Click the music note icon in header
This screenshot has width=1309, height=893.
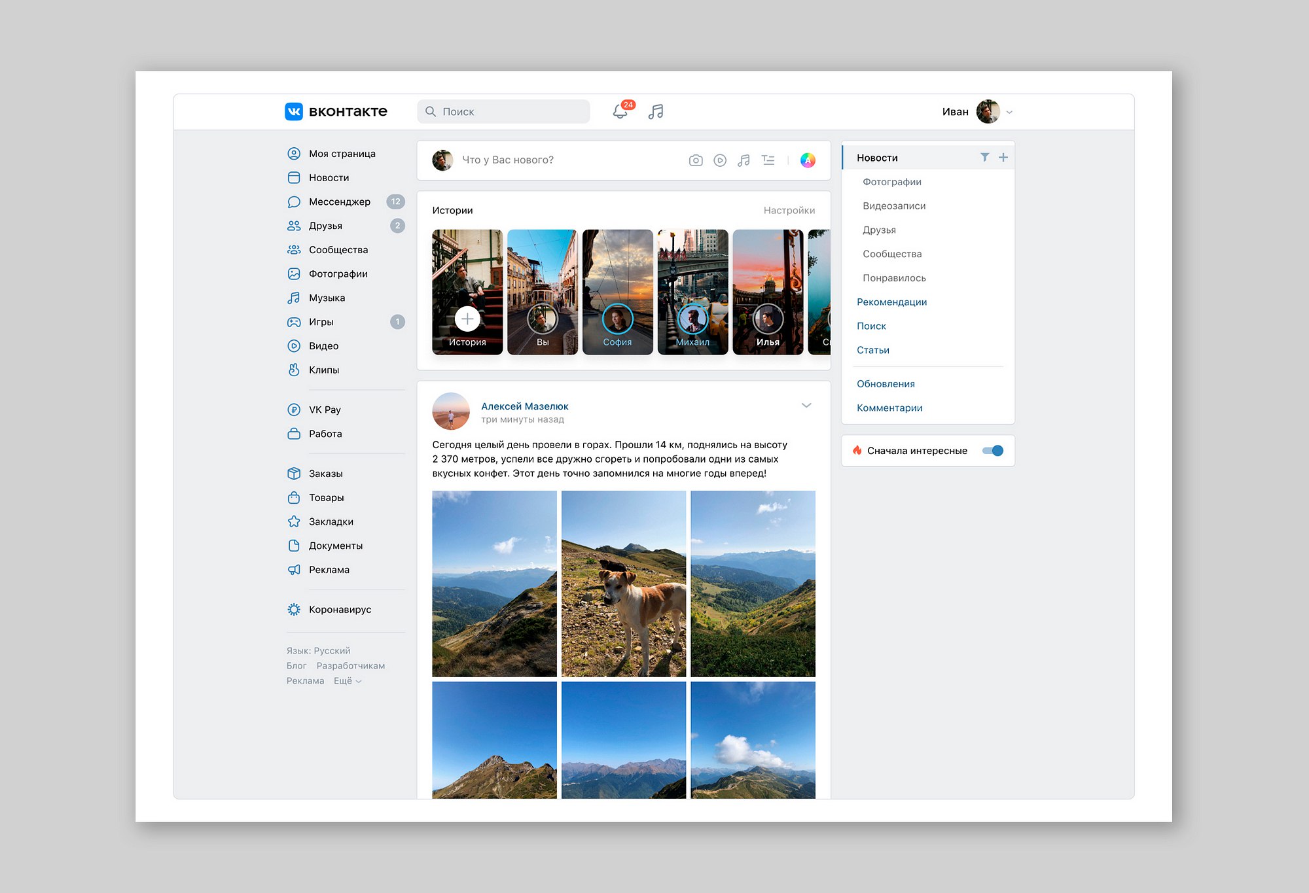656,111
